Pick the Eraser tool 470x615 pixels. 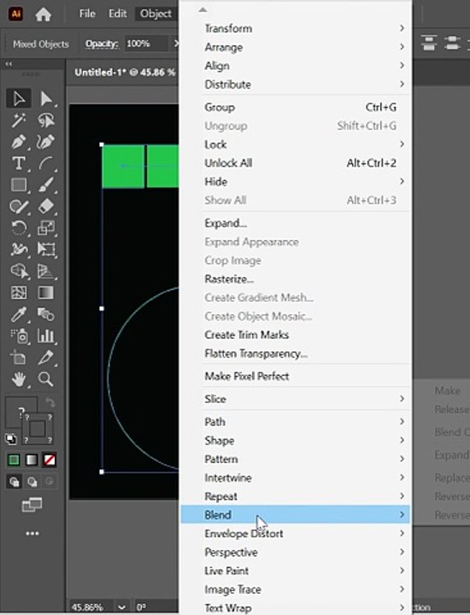tap(46, 206)
